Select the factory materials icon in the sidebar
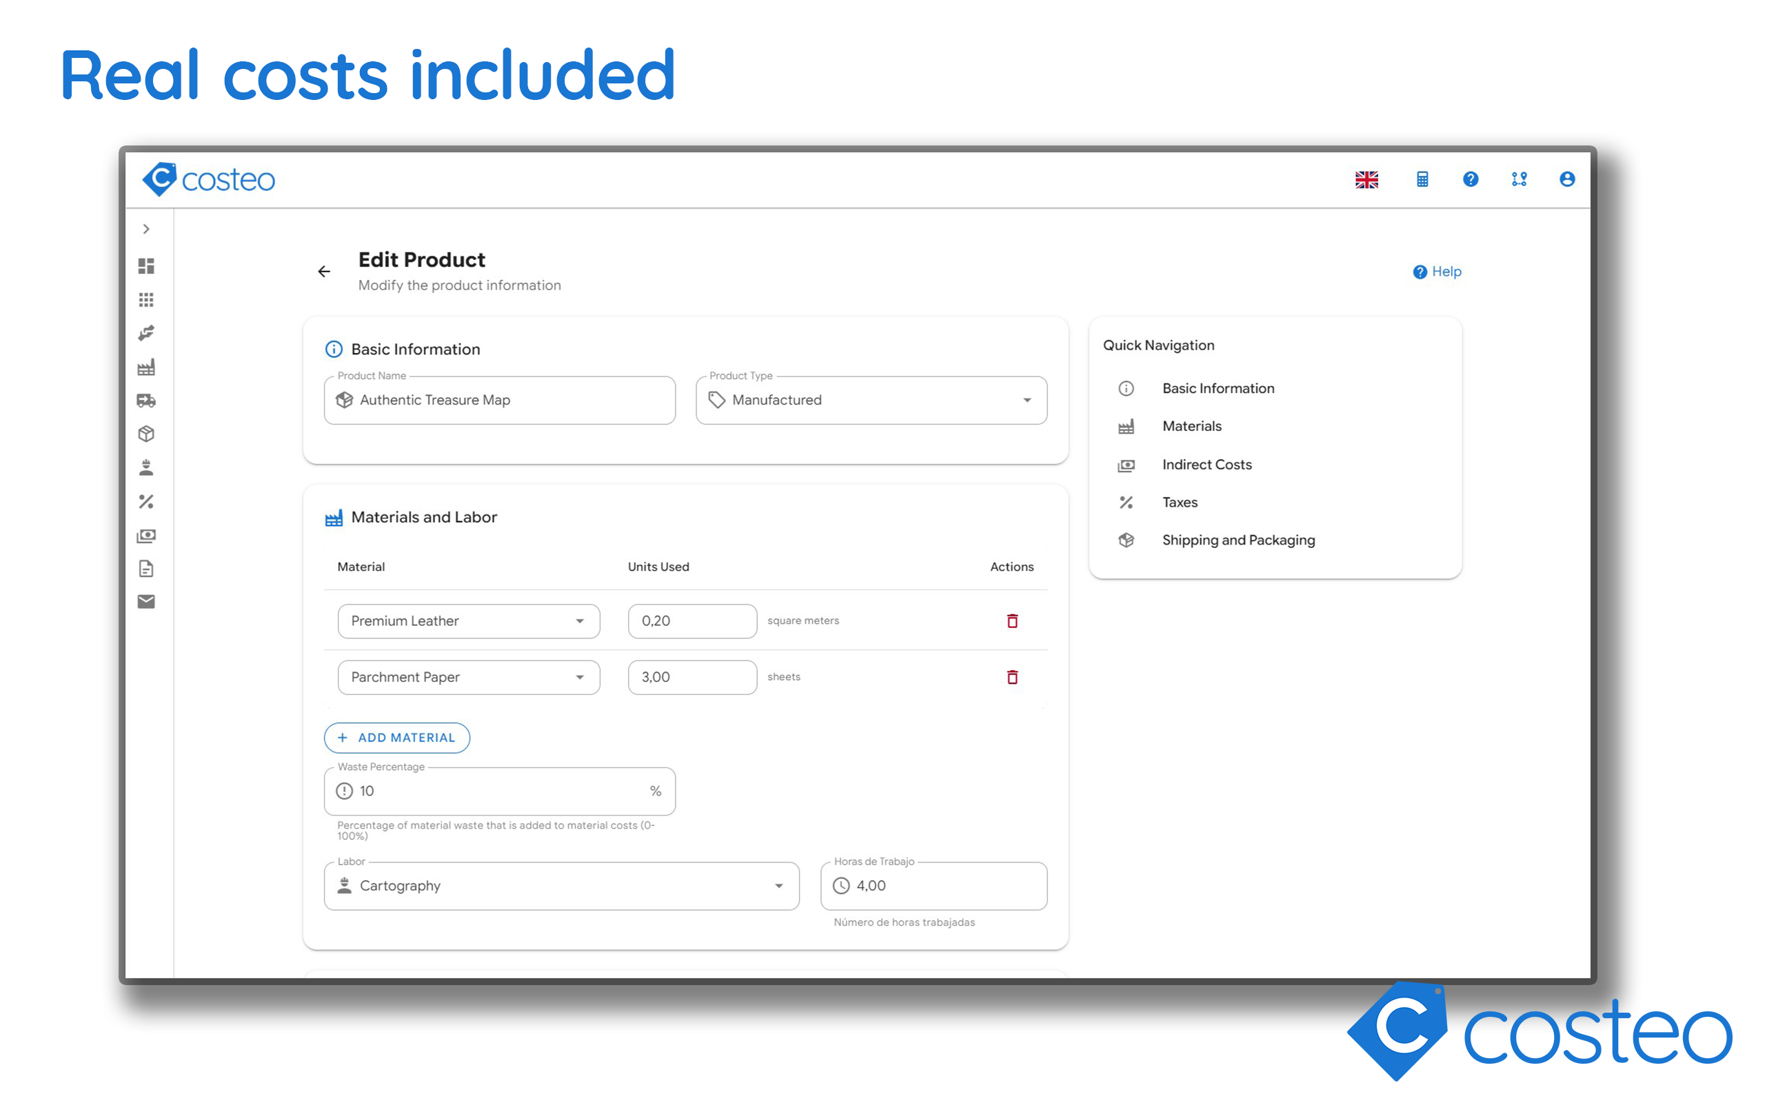Image resolution: width=1765 pixels, height=1103 pixels. click(146, 367)
